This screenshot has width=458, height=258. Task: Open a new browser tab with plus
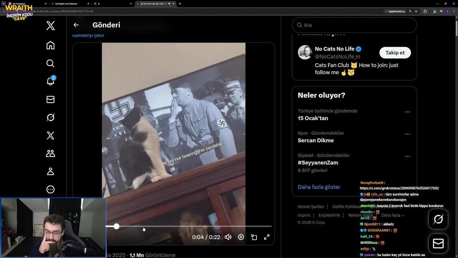(x=180, y=4)
